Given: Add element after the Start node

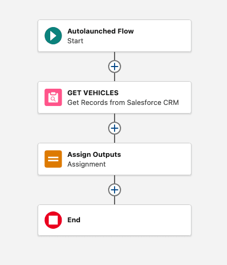Looking at the screenshot, I should tap(115, 67).
